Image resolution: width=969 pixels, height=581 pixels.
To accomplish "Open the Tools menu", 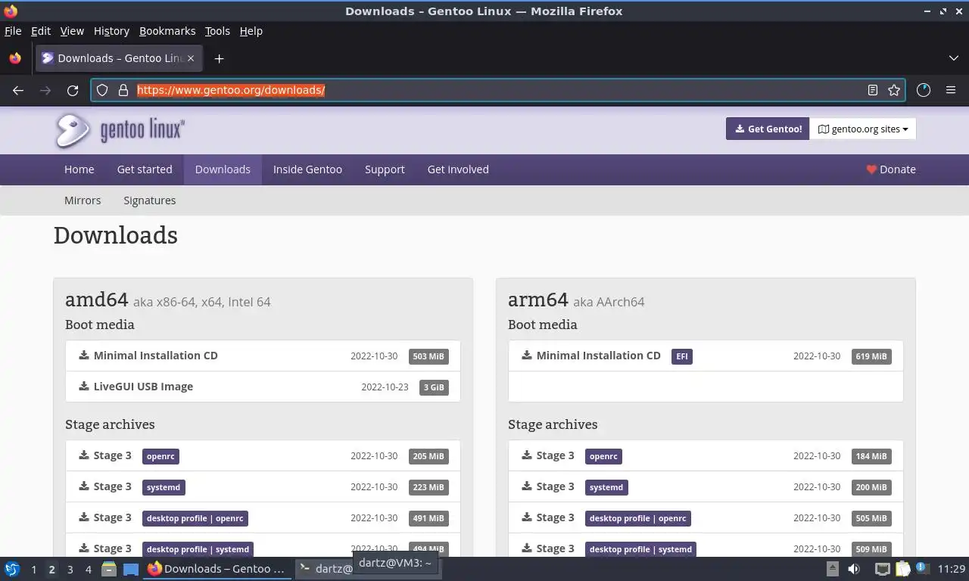I will click(x=217, y=31).
